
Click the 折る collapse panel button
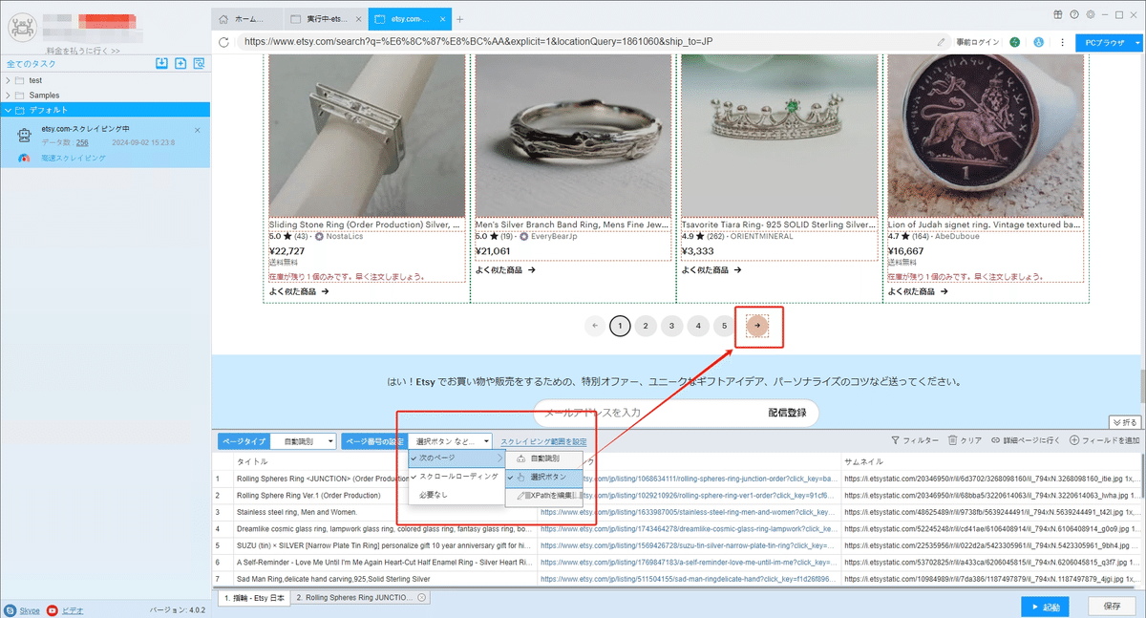[x=1125, y=422]
